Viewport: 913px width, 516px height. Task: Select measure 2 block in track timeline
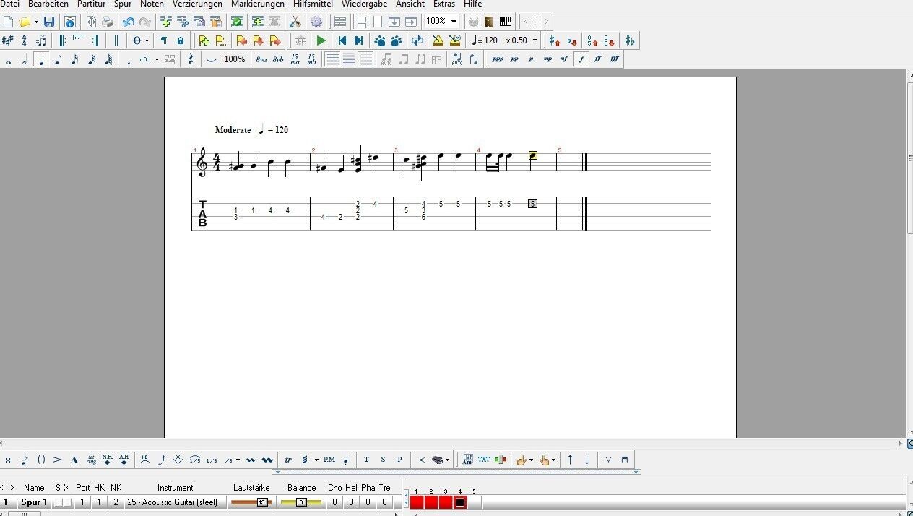tap(431, 502)
